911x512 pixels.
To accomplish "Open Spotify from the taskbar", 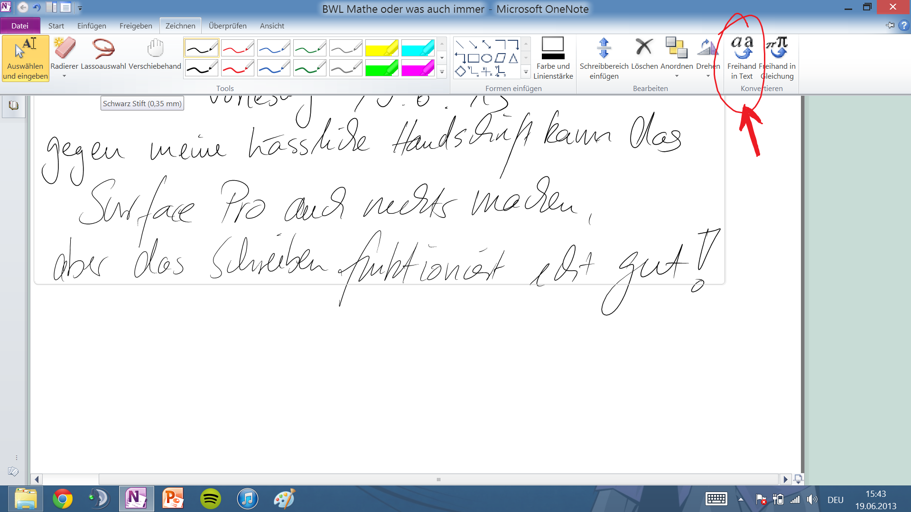I will click(x=211, y=499).
